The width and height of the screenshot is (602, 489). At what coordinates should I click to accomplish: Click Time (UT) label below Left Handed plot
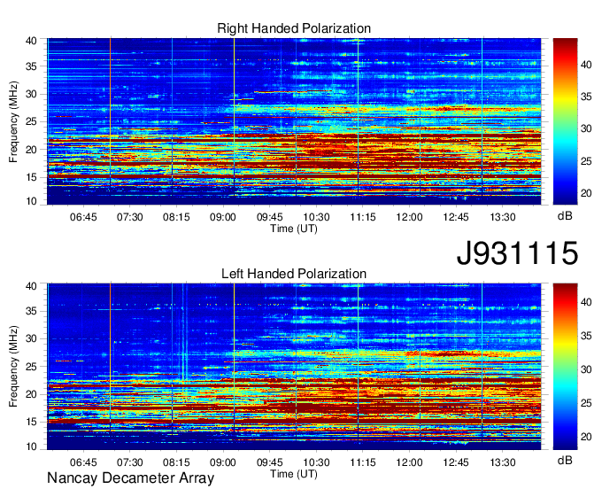pos(294,474)
